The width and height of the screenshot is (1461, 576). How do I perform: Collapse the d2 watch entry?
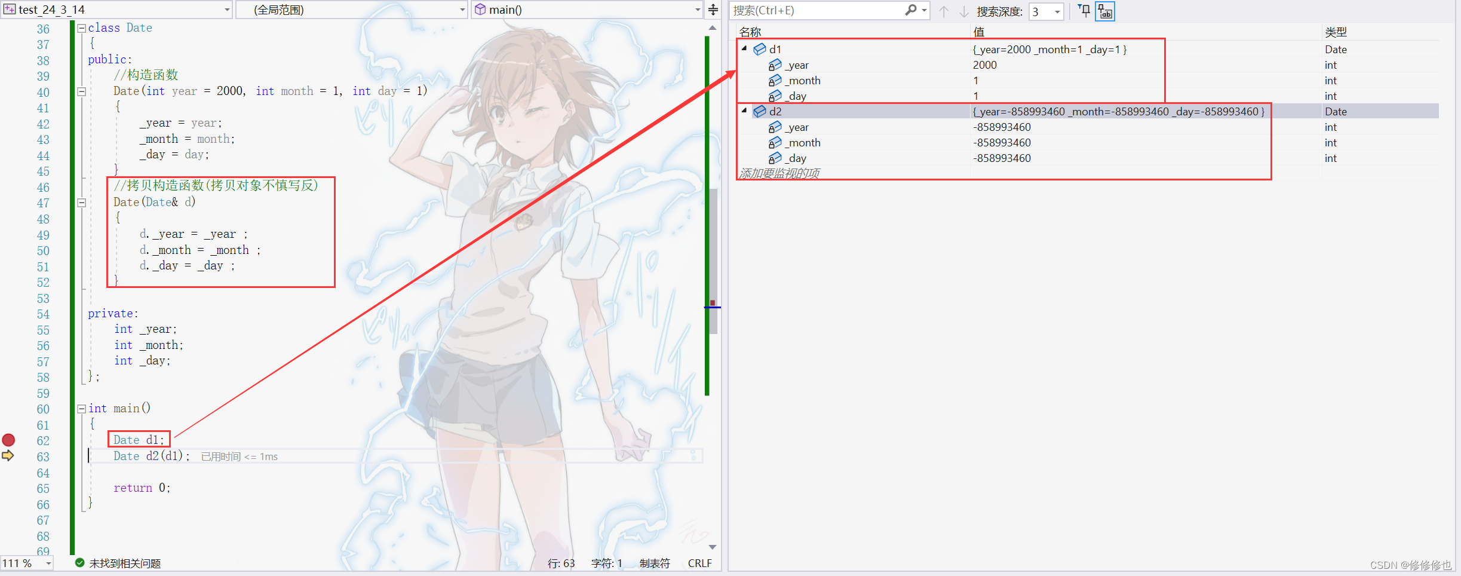744,111
